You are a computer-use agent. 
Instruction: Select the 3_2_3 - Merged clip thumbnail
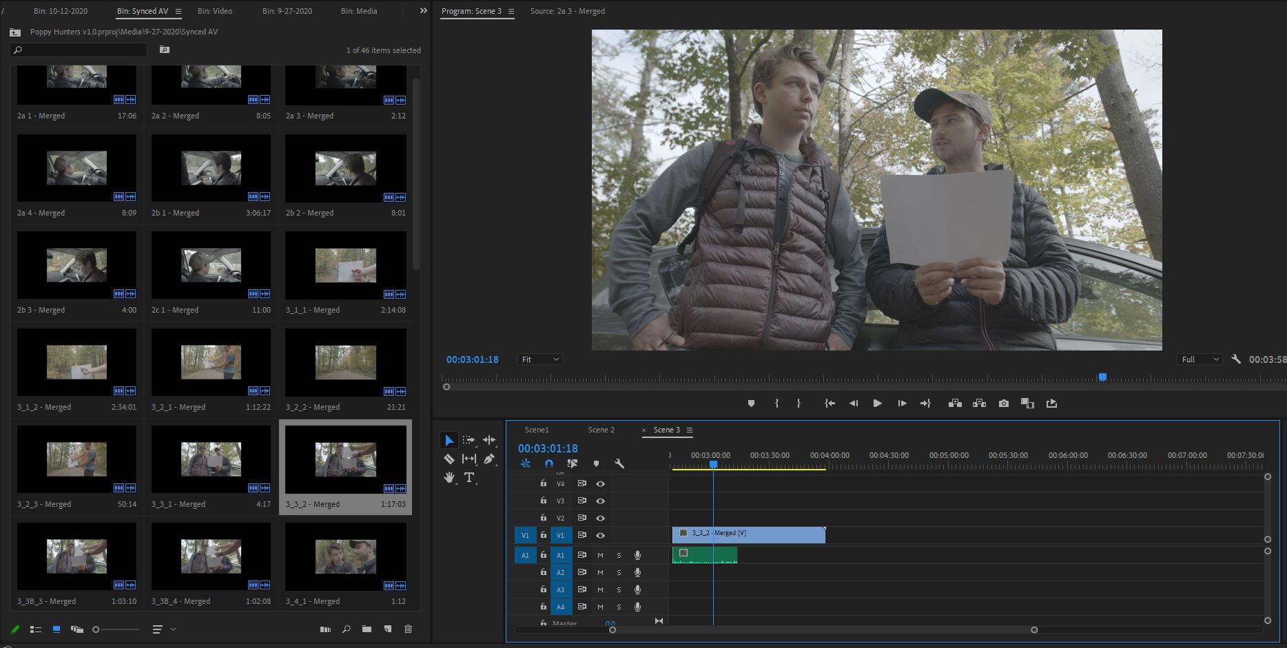(x=76, y=459)
